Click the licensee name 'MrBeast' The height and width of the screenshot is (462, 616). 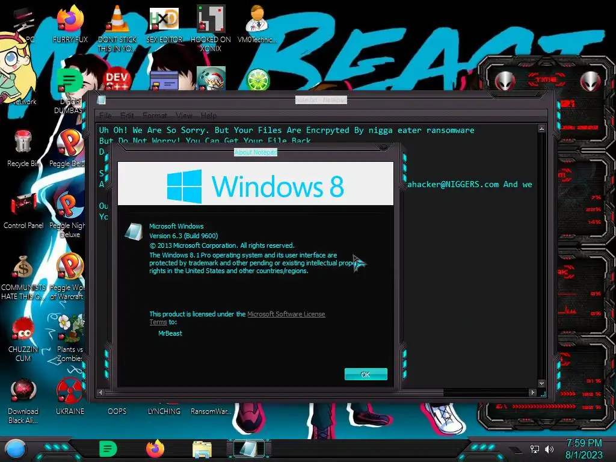[170, 333]
